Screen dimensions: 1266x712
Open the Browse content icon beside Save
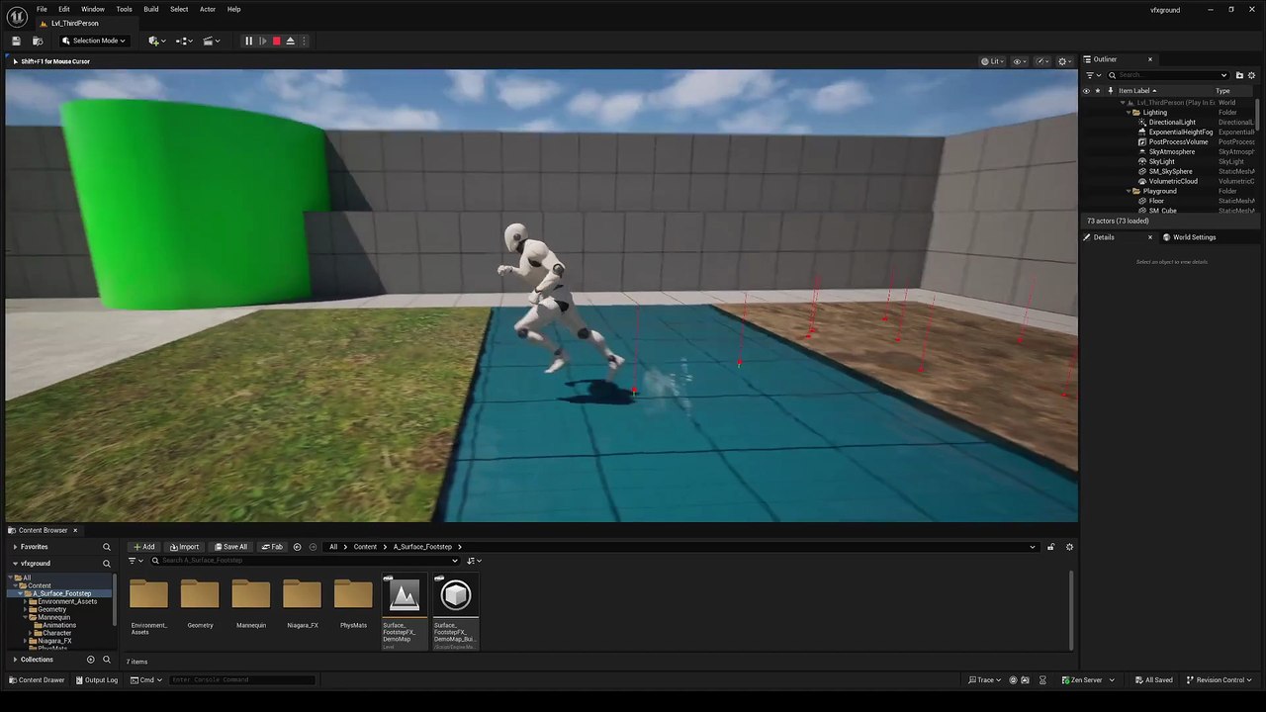coord(38,41)
